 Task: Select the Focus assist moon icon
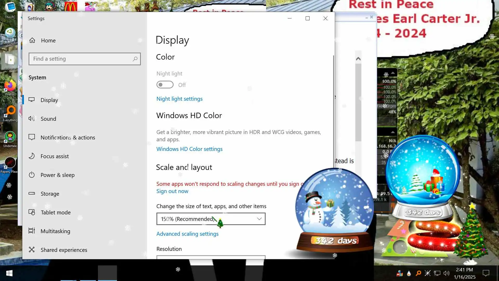tap(32, 156)
